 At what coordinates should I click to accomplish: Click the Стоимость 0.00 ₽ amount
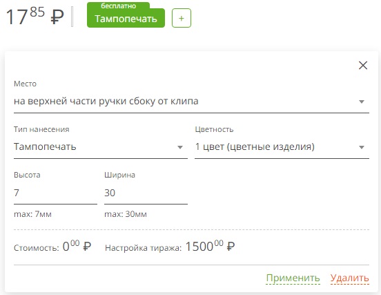(77, 246)
